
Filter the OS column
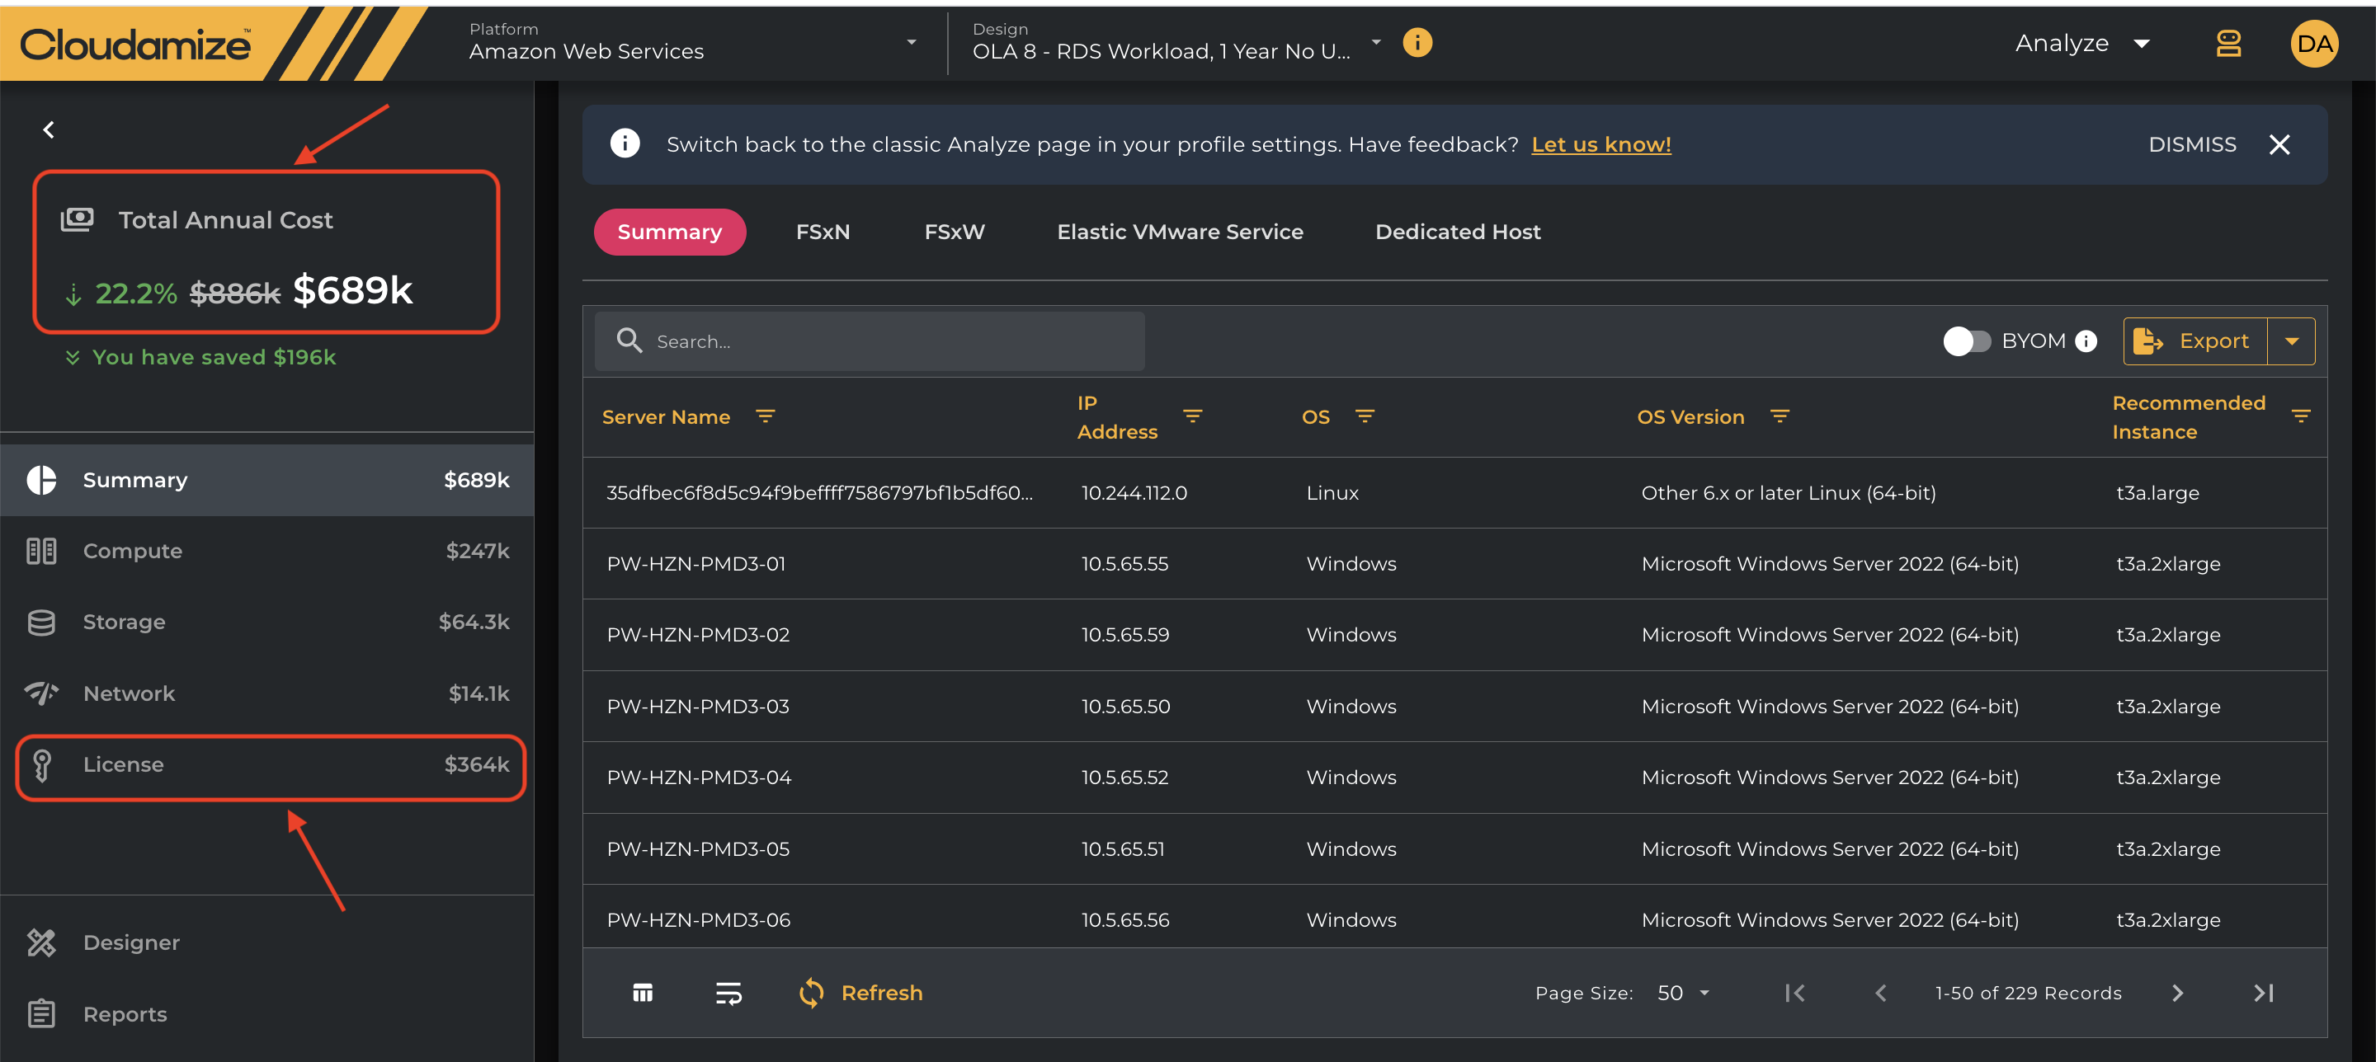pyautogui.click(x=1365, y=416)
